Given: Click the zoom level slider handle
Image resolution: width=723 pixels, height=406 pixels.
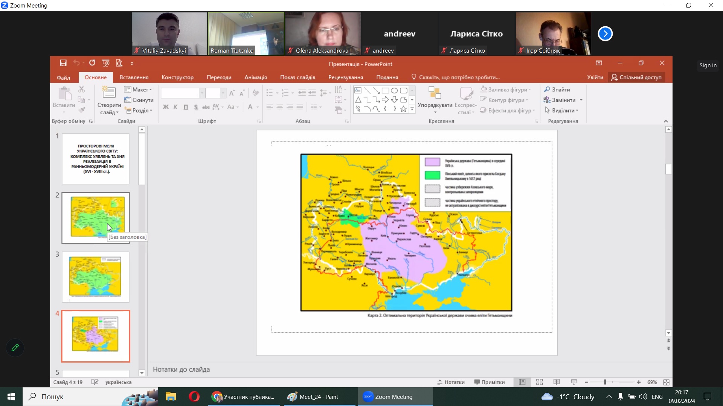Looking at the screenshot, I should 605,382.
